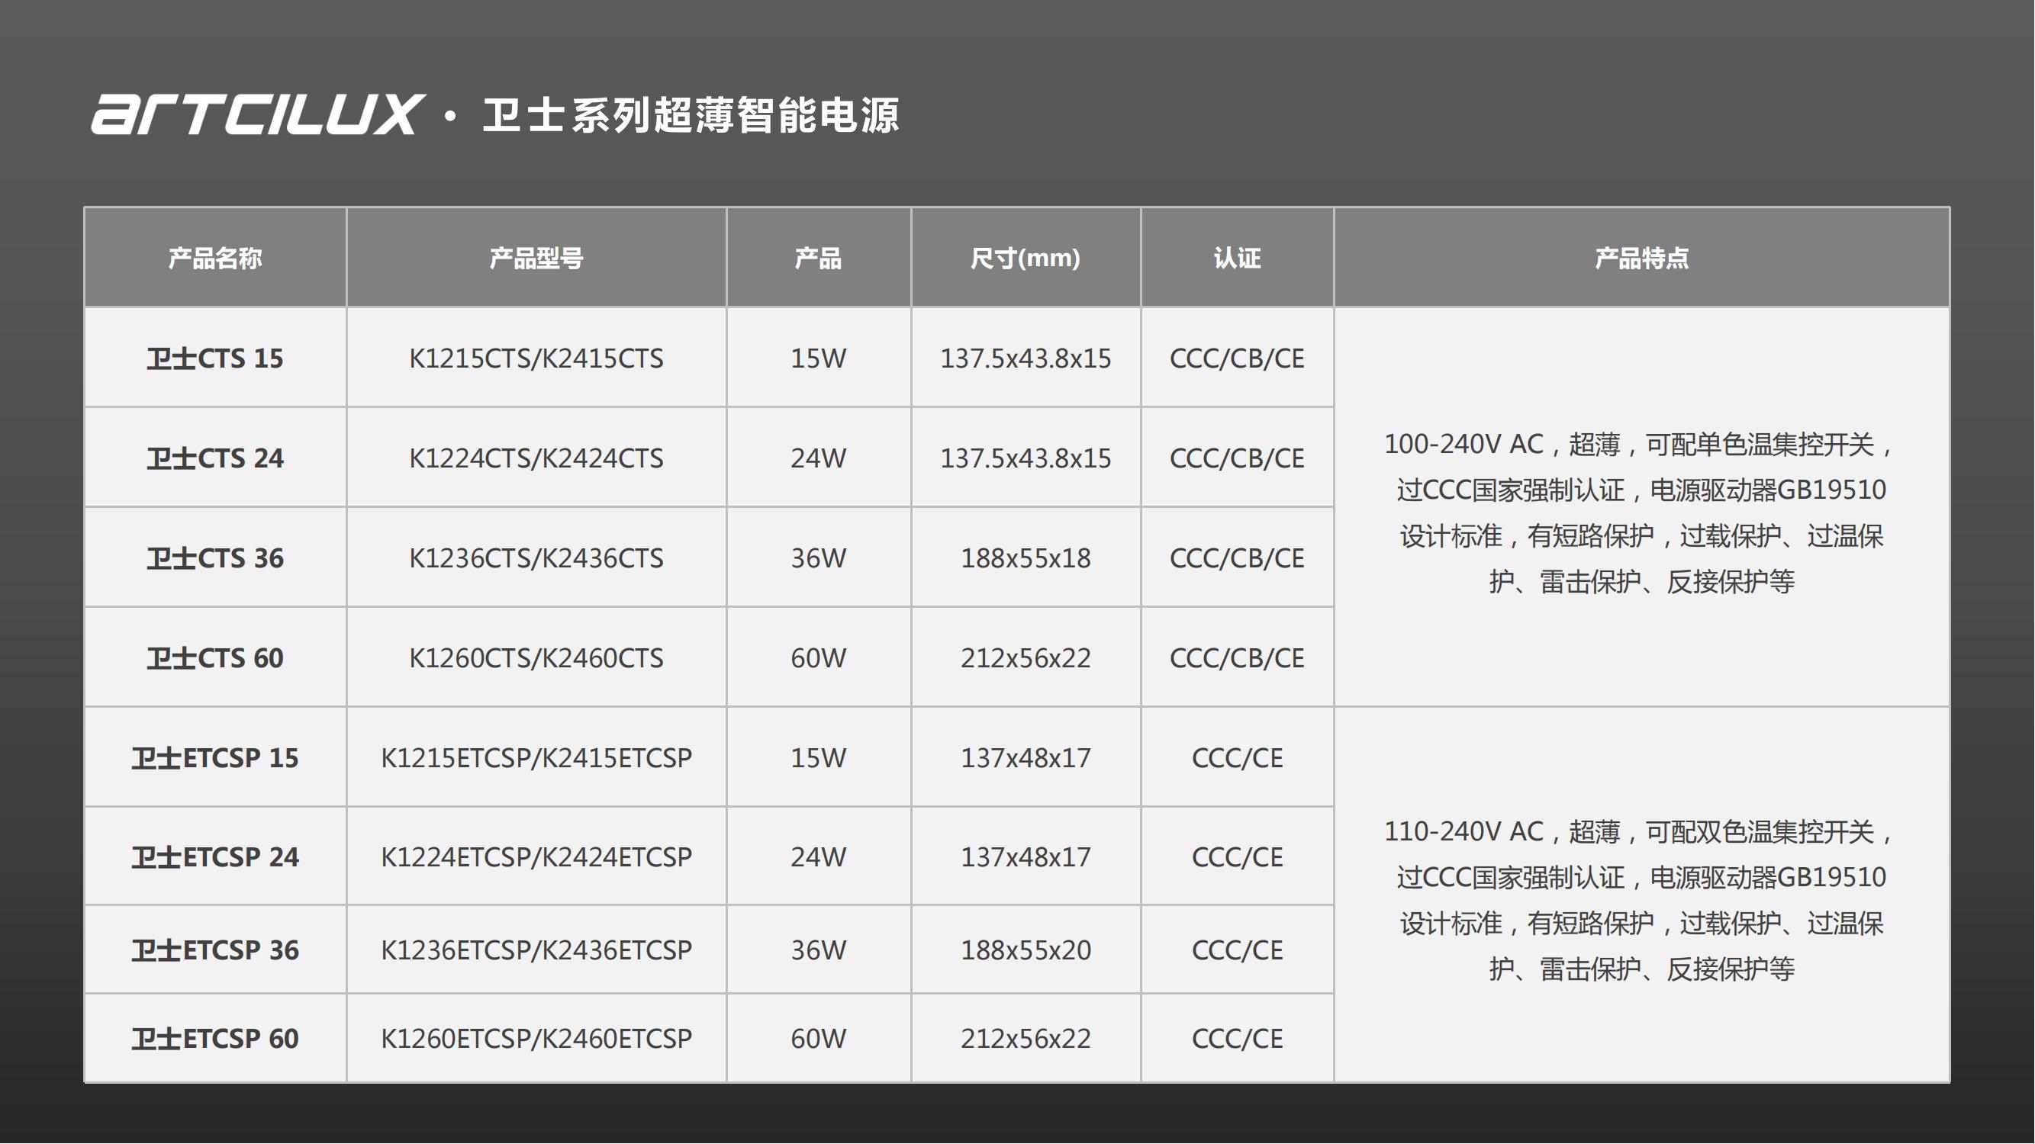Click the 认证 header cell
This screenshot has height=1144, width=2035.
[1237, 259]
